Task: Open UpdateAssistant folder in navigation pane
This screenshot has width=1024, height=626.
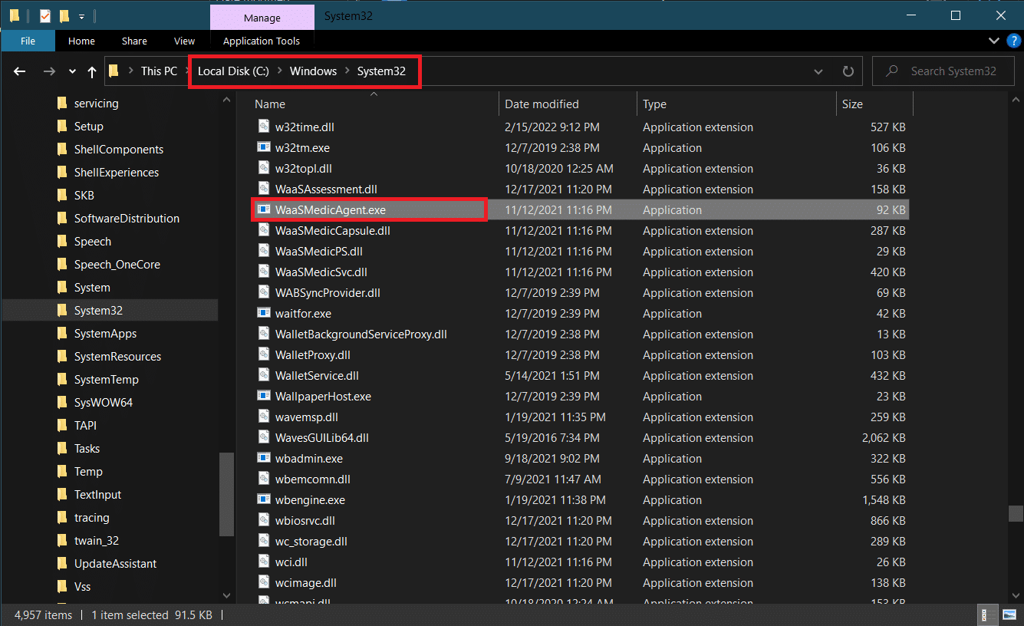Action: tap(115, 564)
